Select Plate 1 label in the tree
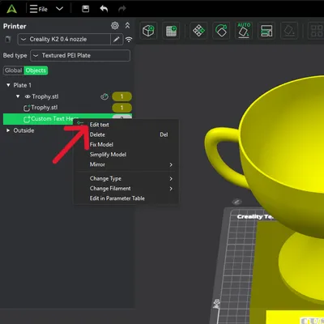The image size is (324, 324). click(x=23, y=85)
